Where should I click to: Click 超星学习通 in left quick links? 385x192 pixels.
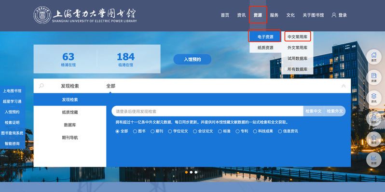[12, 102]
